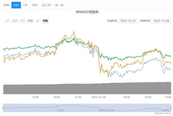
Task: Click the start date field 2022-12-27
Action: pyautogui.click(x=128, y=21)
